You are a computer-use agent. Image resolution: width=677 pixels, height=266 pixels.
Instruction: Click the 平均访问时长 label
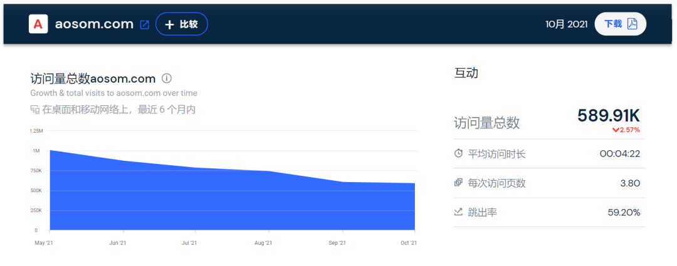pyautogui.click(x=497, y=154)
